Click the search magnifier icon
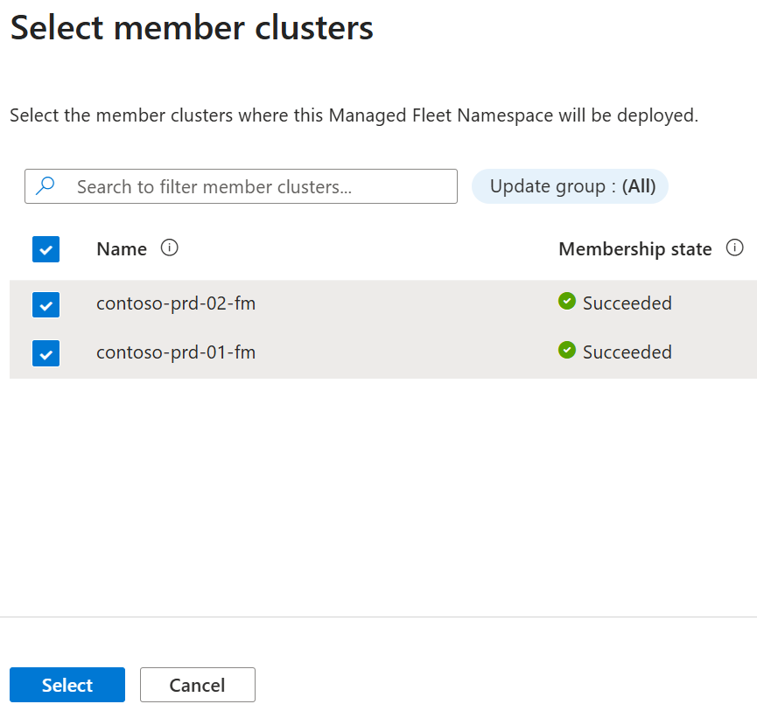This screenshot has width=757, height=711. [x=46, y=185]
